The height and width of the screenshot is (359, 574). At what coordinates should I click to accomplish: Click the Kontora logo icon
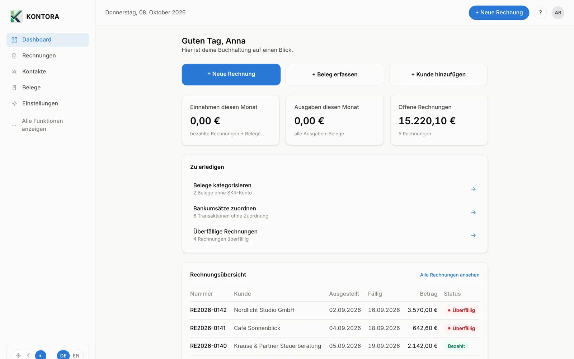(x=16, y=17)
